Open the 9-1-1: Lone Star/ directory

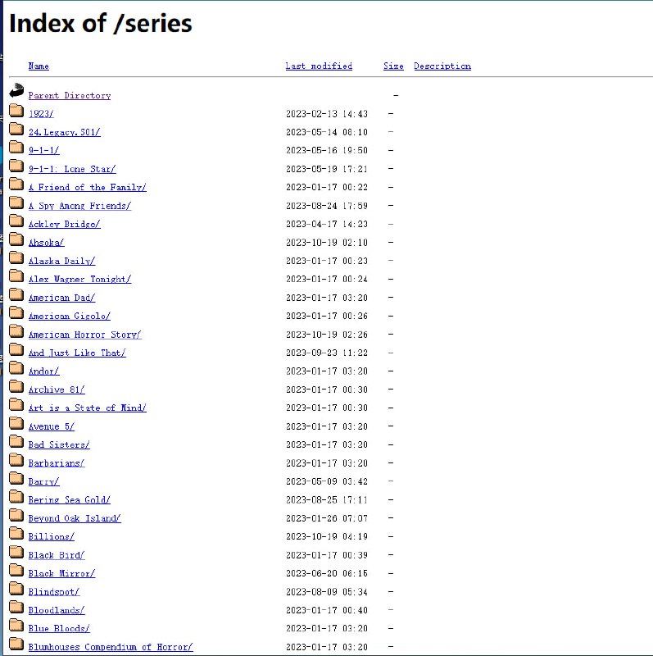click(x=72, y=169)
